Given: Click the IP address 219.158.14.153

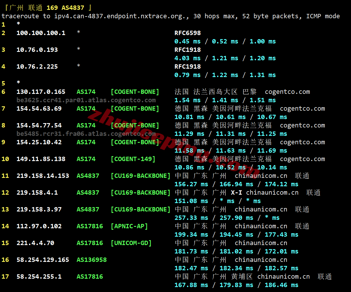Looking at the screenshot, I should (43, 176).
